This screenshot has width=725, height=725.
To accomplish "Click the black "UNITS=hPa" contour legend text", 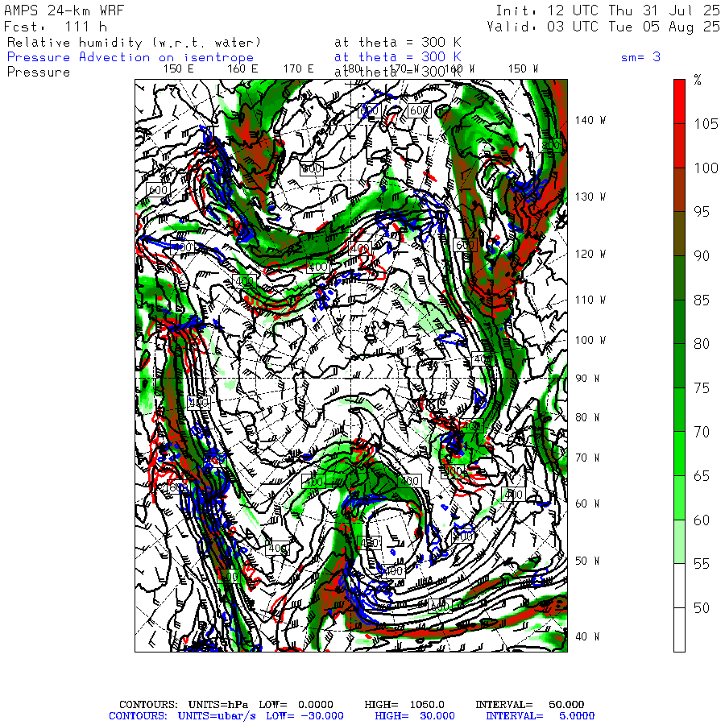I will pyautogui.click(x=217, y=704).
